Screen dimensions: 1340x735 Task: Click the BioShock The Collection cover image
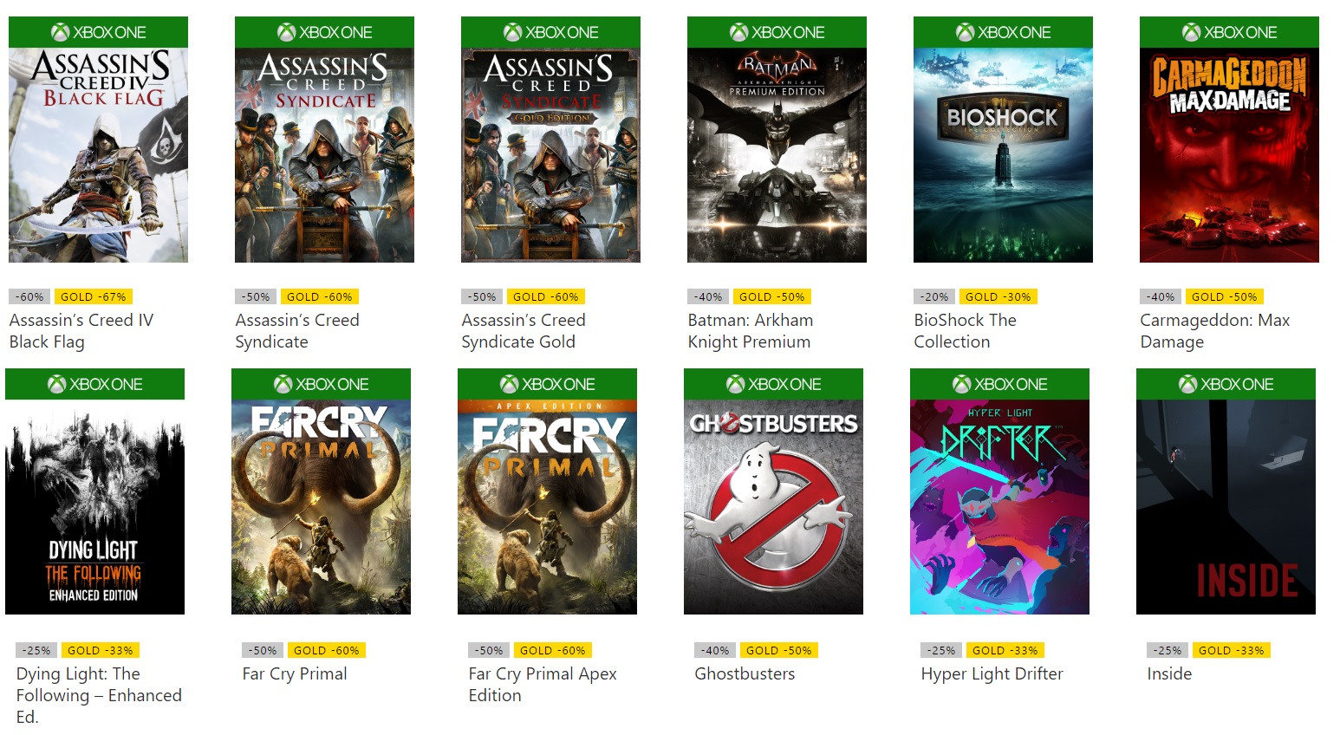tap(1003, 154)
